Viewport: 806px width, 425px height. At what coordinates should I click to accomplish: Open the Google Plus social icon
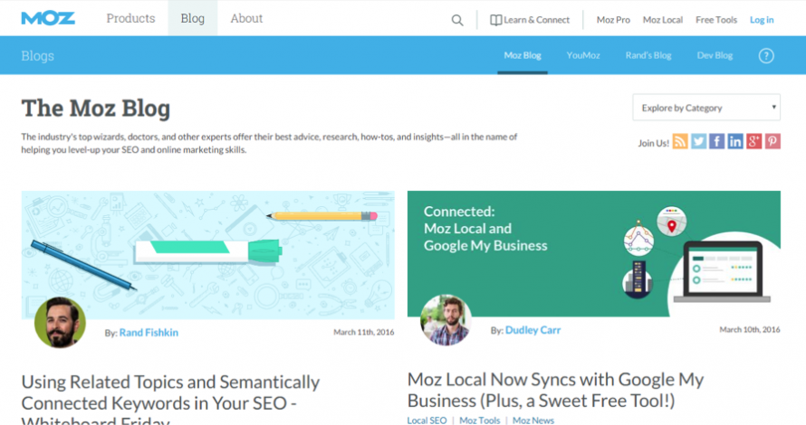(x=754, y=141)
